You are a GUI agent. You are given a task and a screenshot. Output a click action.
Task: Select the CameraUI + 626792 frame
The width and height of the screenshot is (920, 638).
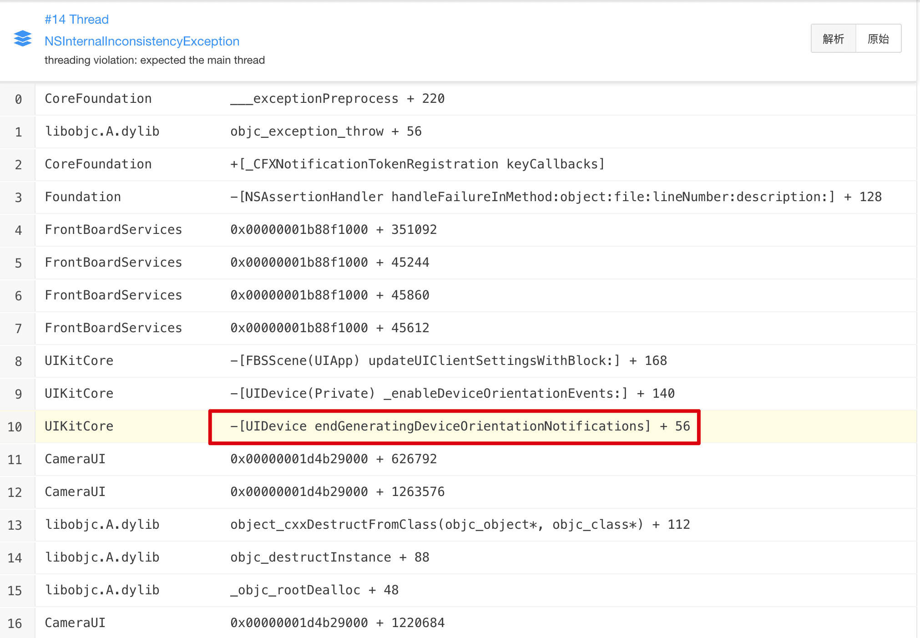[x=333, y=459]
